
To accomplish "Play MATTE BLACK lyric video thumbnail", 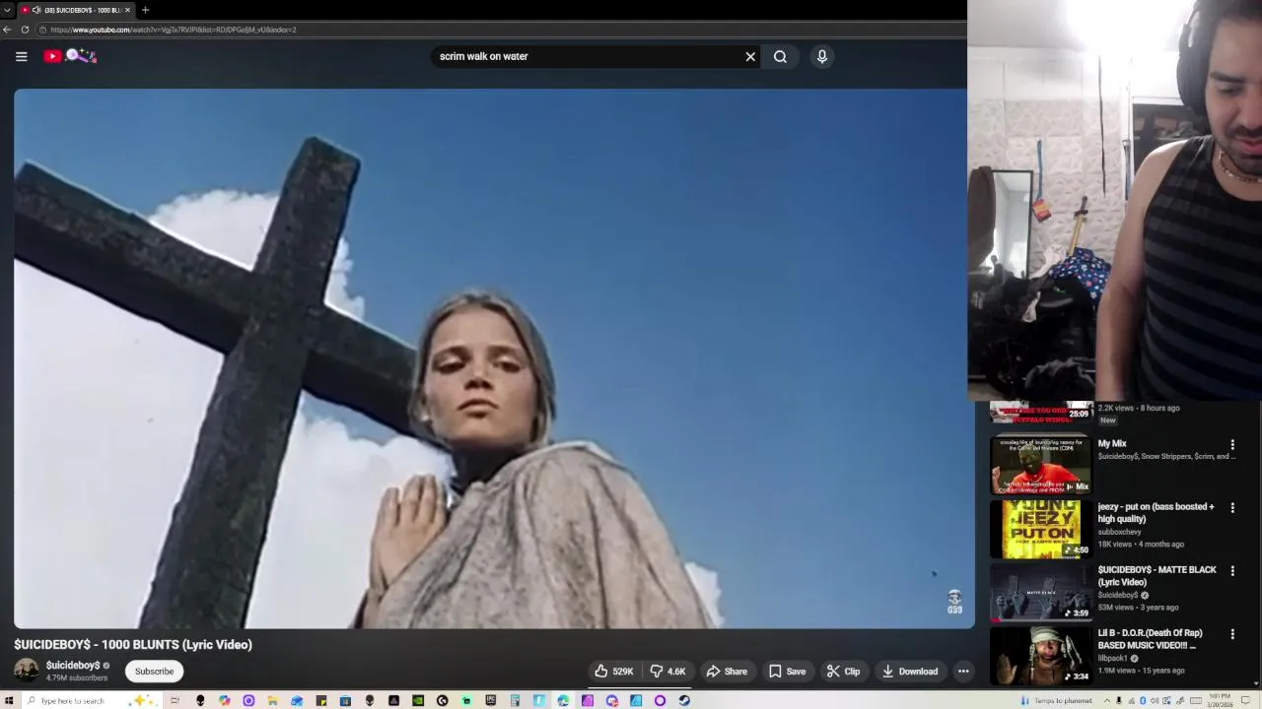I will (1040, 592).
